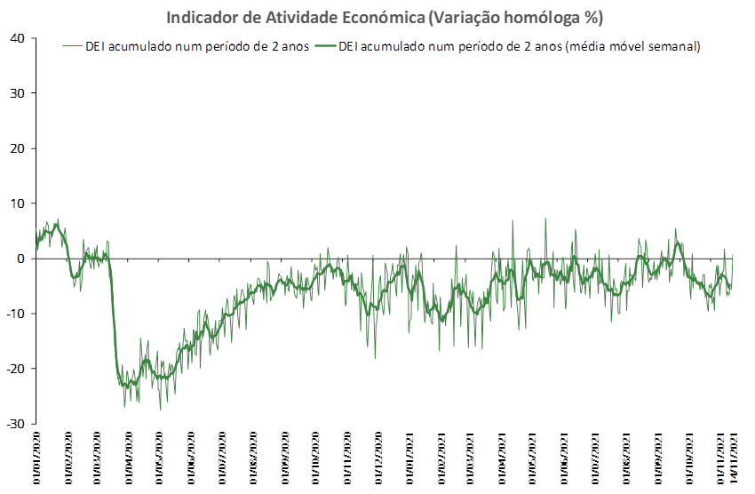Click the 40 label on the vertical axis

point(17,38)
